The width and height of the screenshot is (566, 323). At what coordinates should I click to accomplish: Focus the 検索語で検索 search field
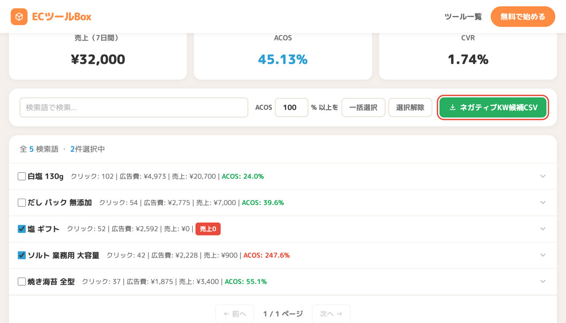[134, 108]
